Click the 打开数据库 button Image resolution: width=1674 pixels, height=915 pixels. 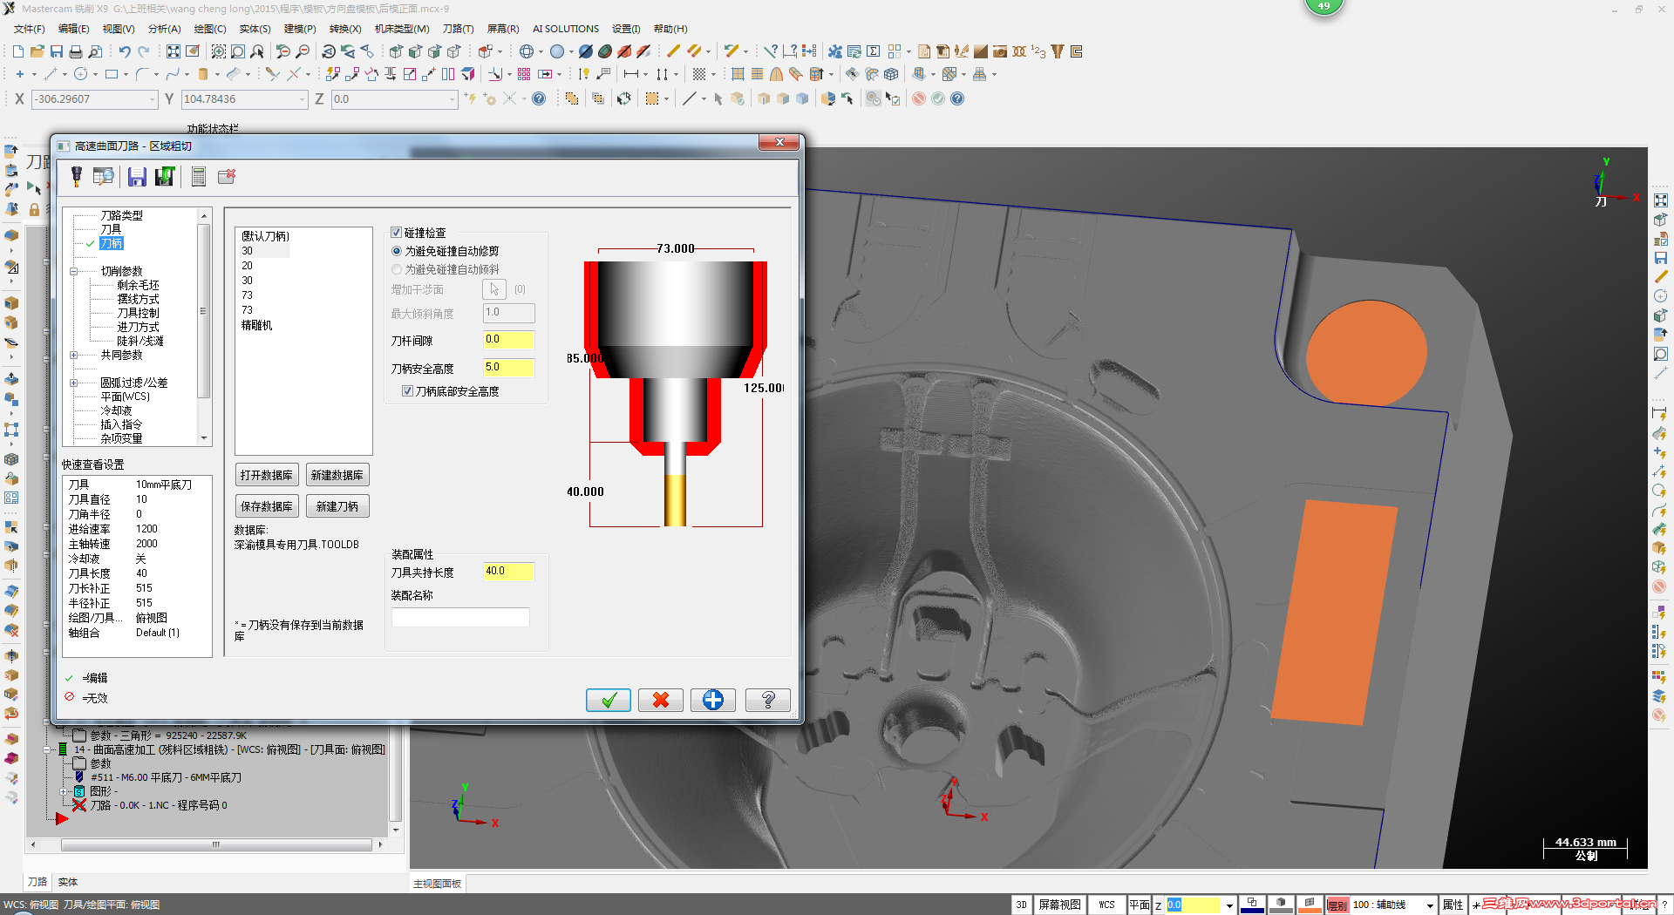(x=267, y=475)
